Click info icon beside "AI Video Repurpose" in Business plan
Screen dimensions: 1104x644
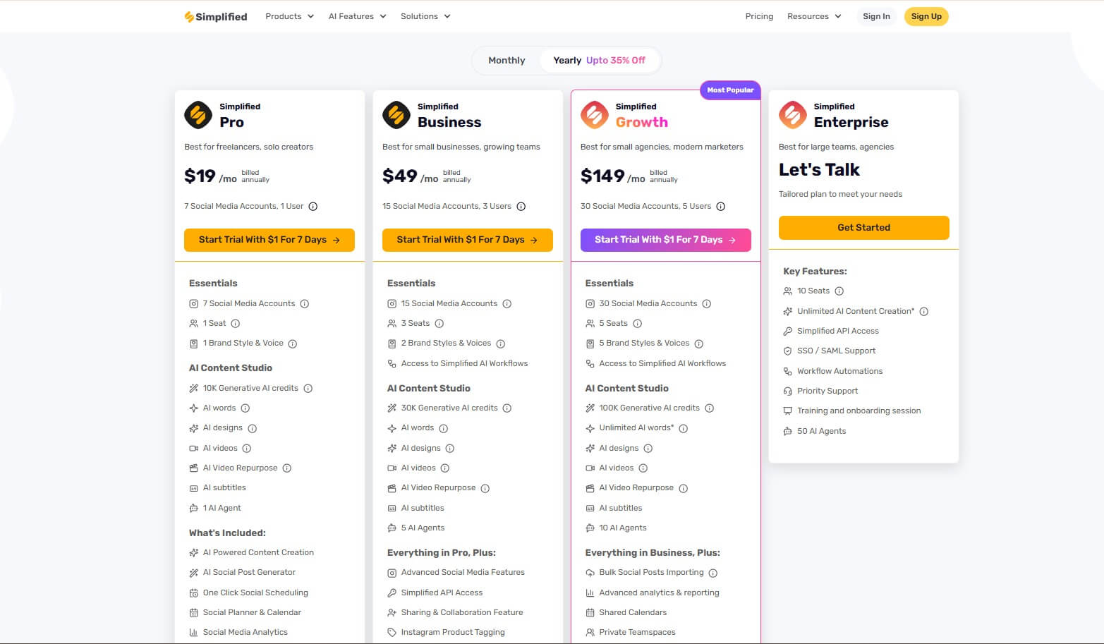(x=485, y=488)
